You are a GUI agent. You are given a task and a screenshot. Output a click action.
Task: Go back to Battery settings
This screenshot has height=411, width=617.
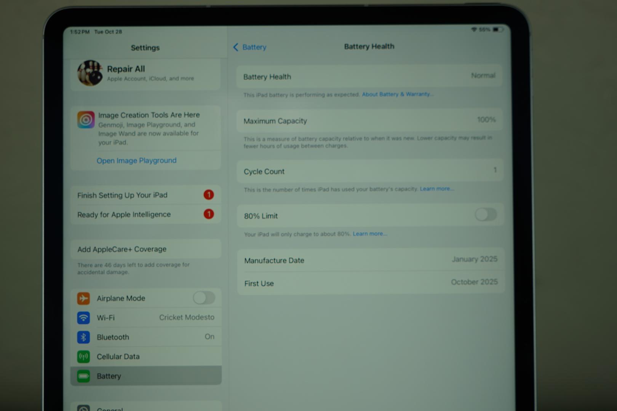click(x=249, y=47)
